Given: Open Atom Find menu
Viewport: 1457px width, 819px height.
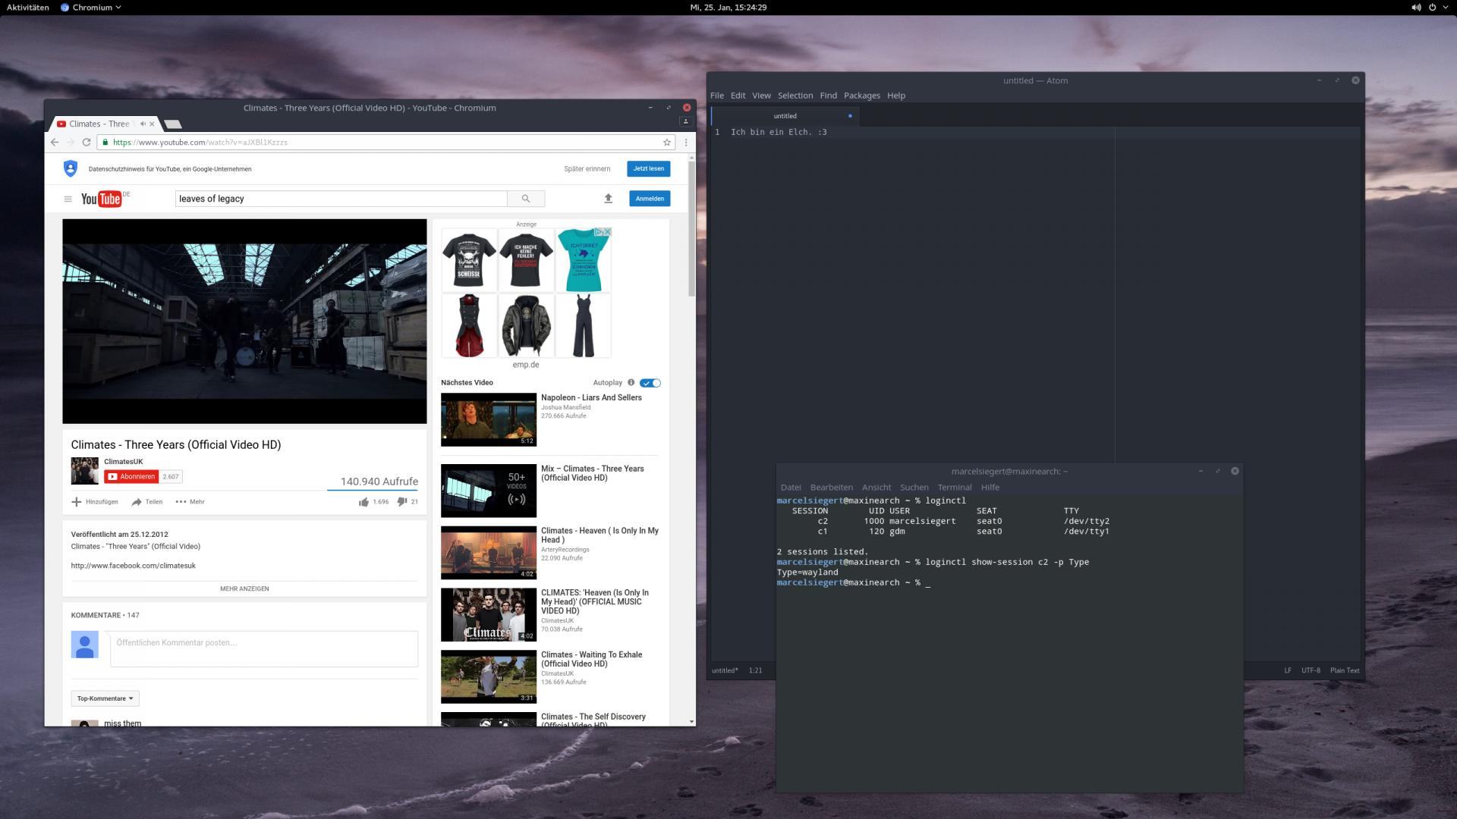Looking at the screenshot, I should click(828, 96).
